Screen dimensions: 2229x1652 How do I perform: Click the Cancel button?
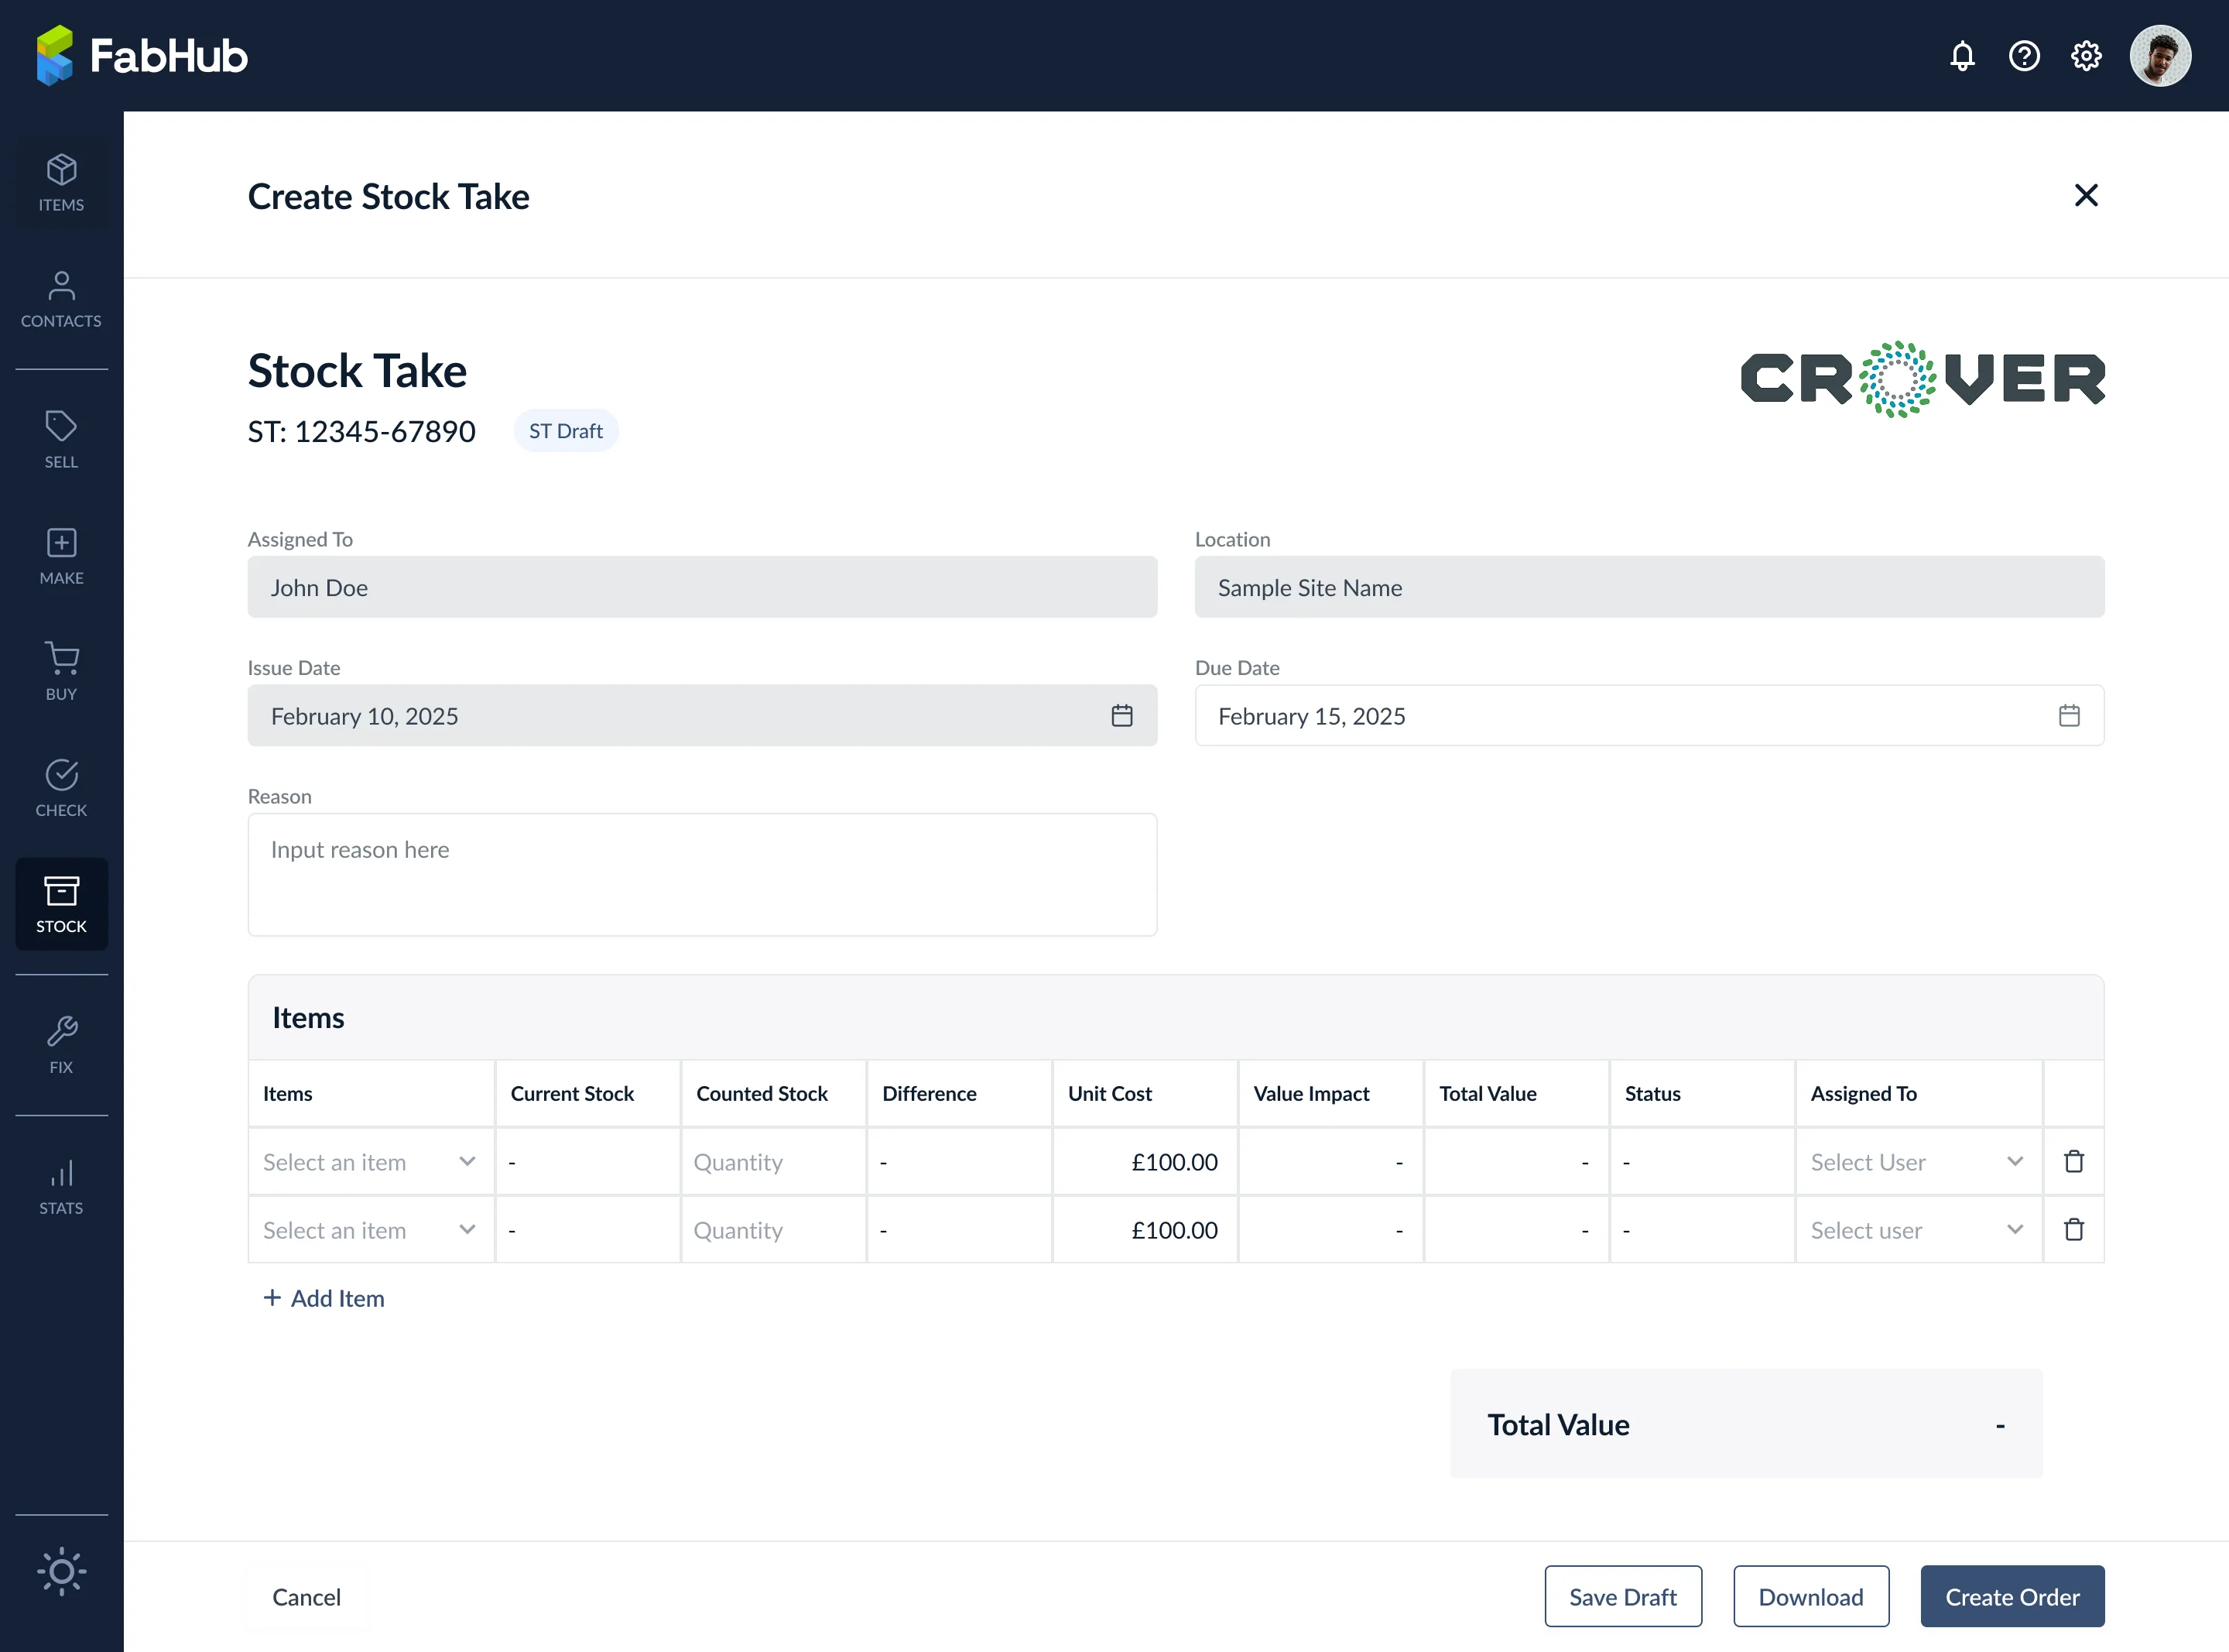[306, 1597]
